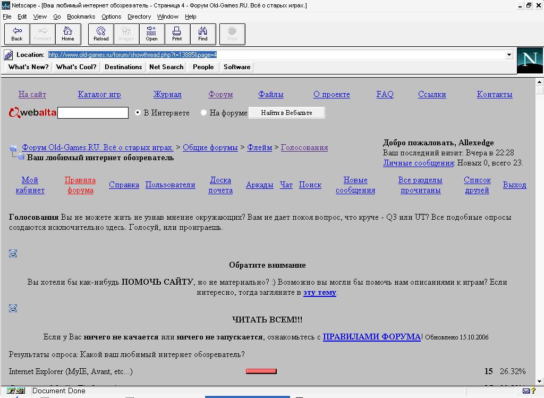This screenshot has height=398, width=544.
Task: Open Find tool in toolbar
Action: [x=203, y=34]
